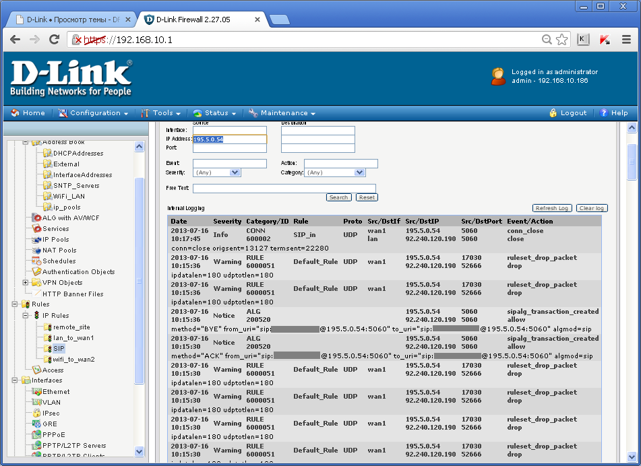Image resolution: width=641 pixels, height=466 pixels.
Task: Switch to the D-Link forum tab
Action: click(x=67, y=20)
